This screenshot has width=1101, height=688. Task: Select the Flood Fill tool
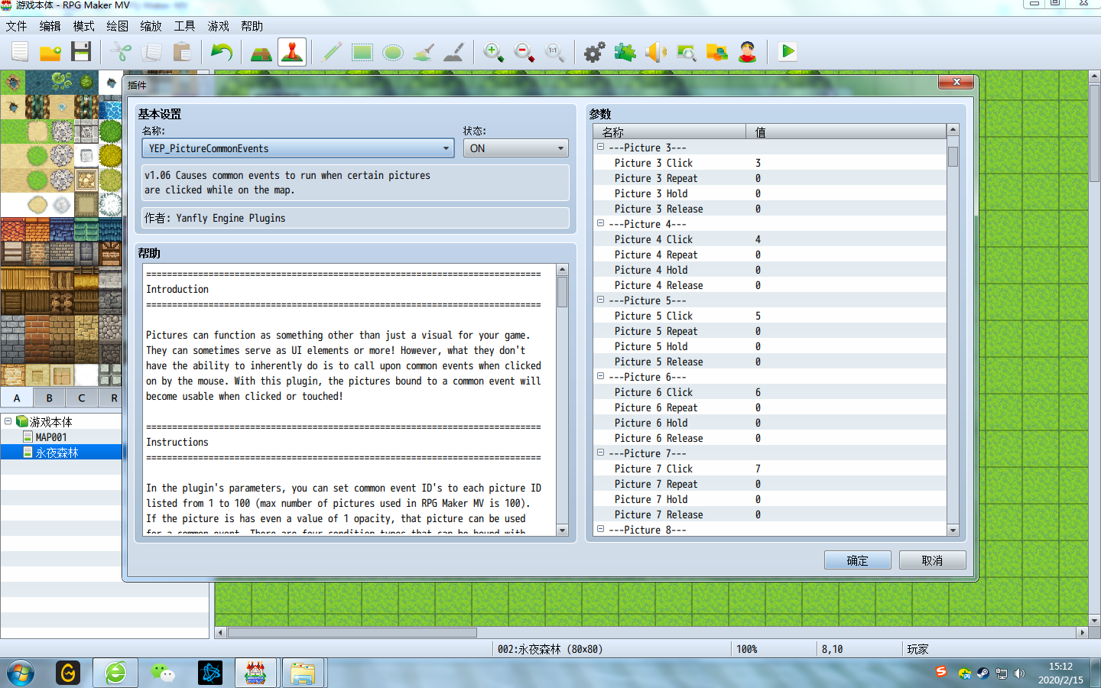pos(424,52)
